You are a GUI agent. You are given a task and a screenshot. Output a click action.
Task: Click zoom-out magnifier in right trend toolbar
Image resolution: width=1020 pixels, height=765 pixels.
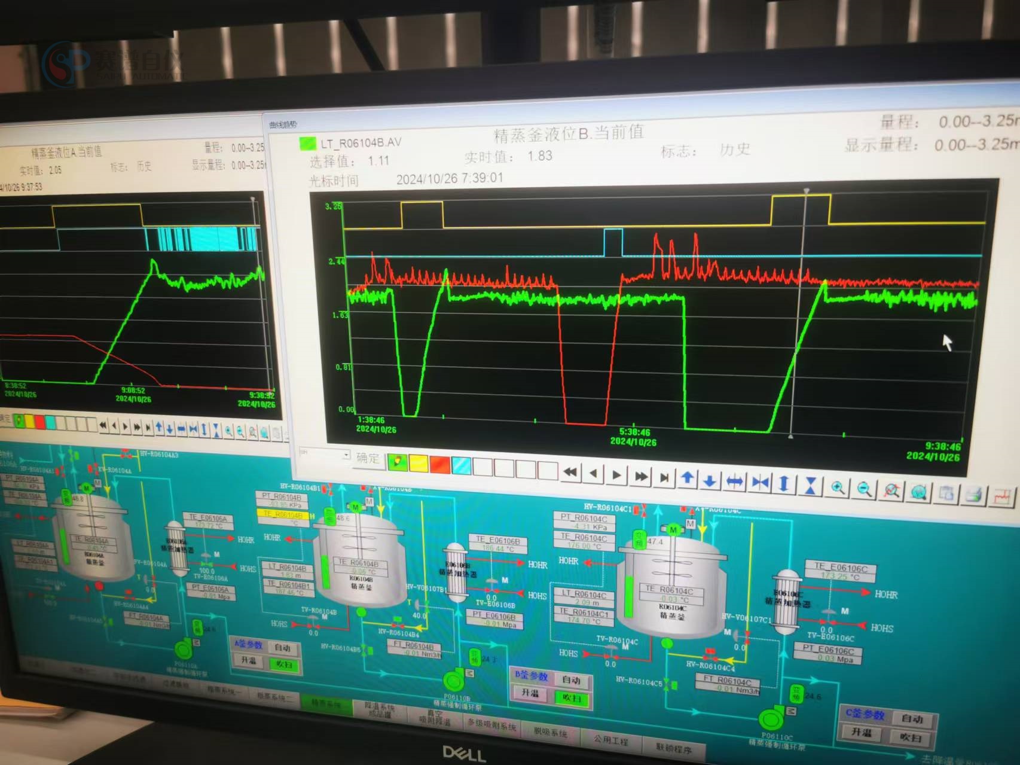click(x=864, y=489)
